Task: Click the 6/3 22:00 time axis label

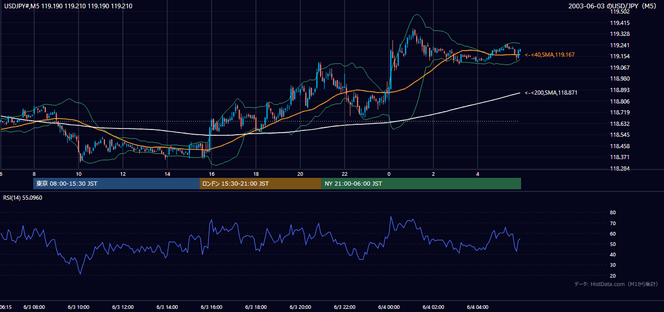Action: 345,307
